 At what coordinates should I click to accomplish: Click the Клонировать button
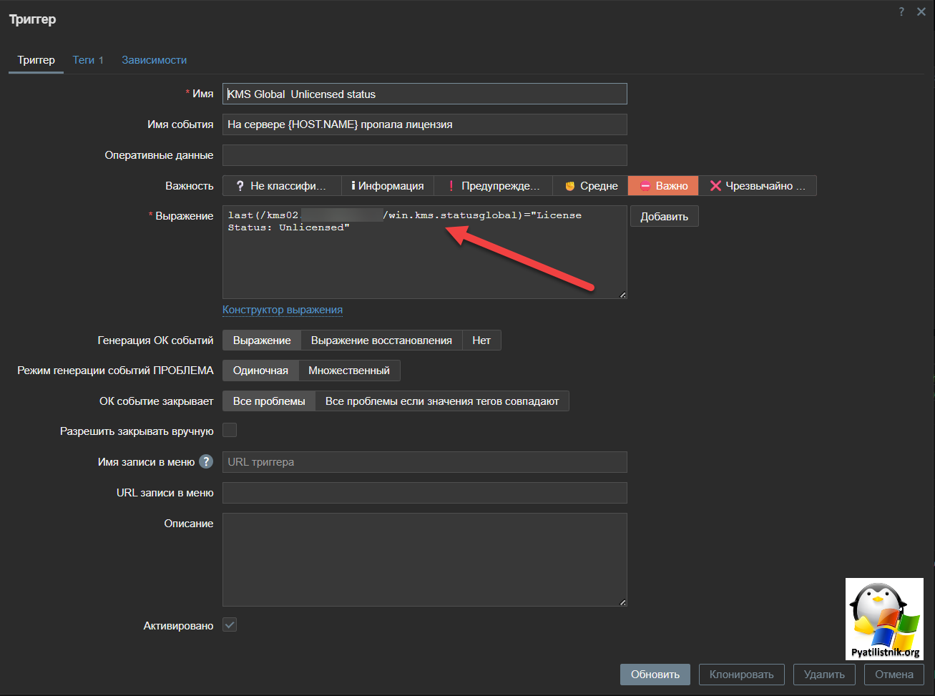[741, 675]
